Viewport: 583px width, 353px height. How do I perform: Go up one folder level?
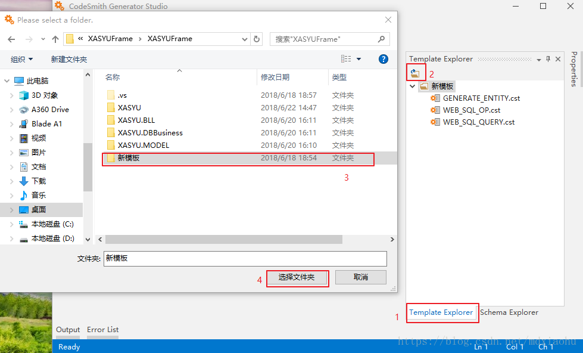point(55,39)
